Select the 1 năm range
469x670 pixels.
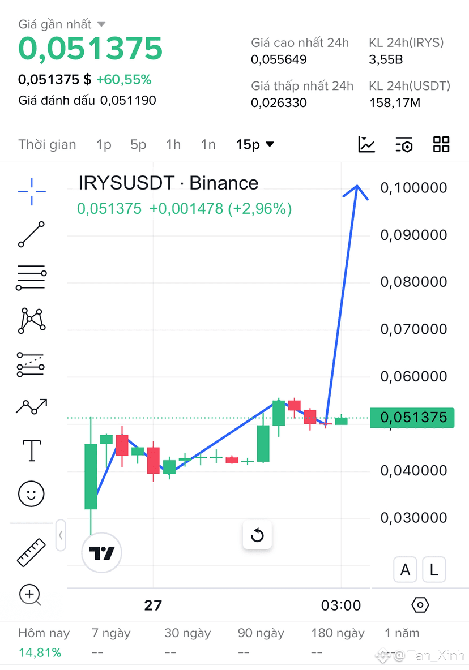pos(402,633)
